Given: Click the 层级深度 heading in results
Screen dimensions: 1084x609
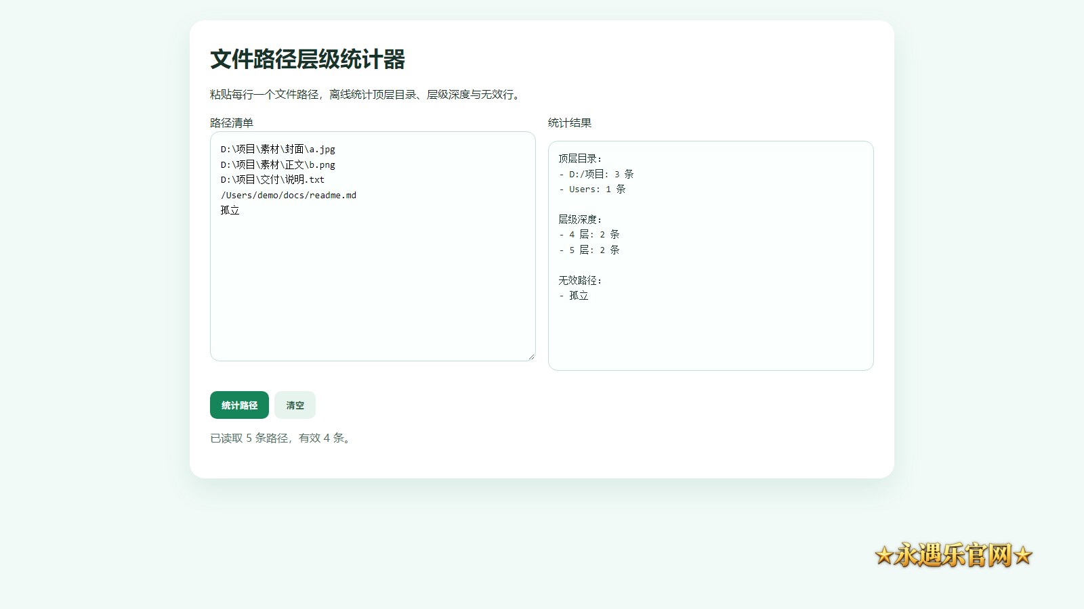Looking at the screenshot, I should [x=580, y=219].
